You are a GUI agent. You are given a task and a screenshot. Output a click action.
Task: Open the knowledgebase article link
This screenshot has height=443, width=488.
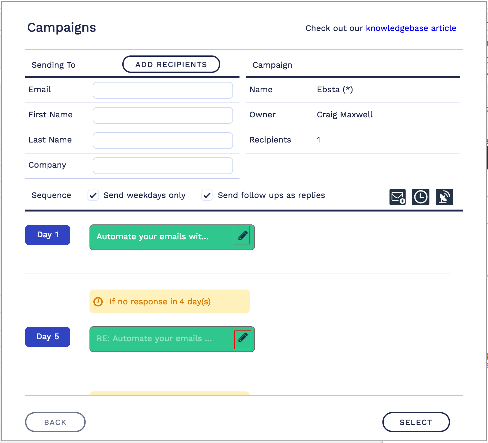411,28
